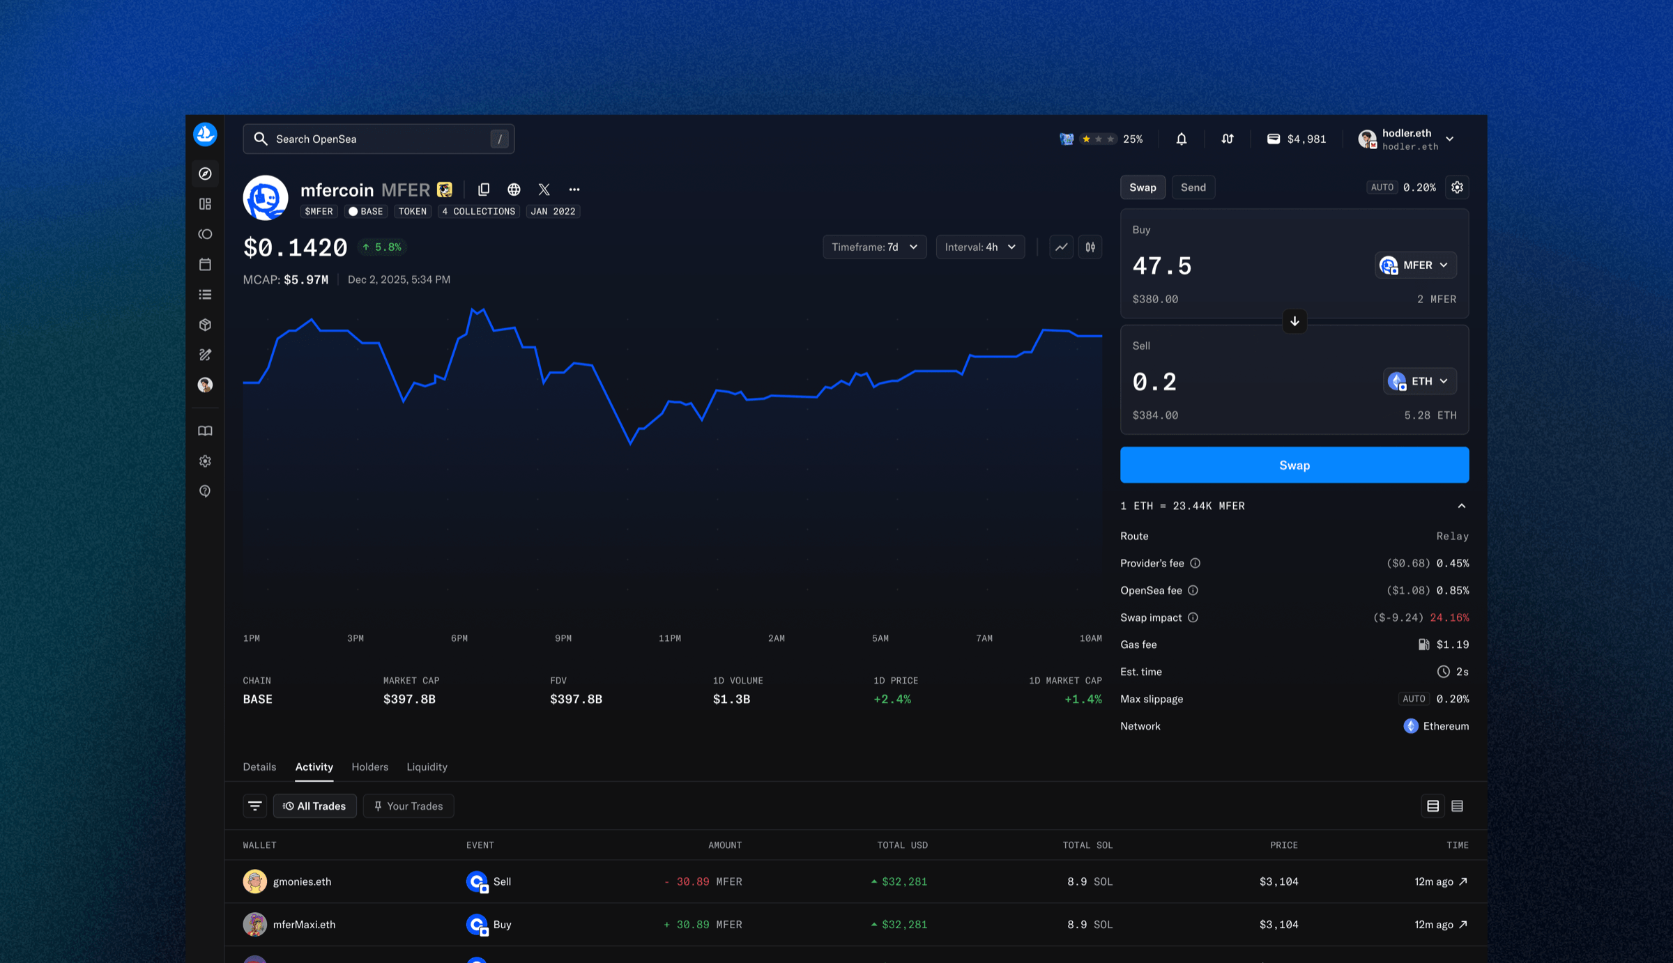Select the Your Trades filter
This screenshot has width=1673, height=963.
408,806
